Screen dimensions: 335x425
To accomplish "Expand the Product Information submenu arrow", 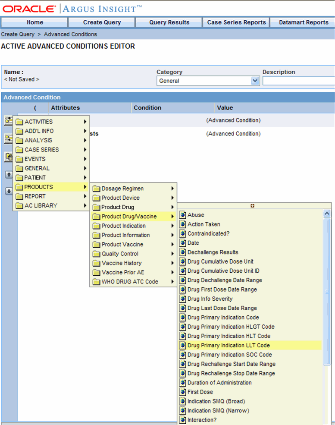I will coord(172,235).
